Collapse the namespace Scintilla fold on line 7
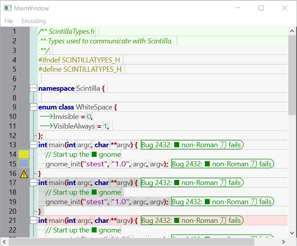 tap(33, 88)
